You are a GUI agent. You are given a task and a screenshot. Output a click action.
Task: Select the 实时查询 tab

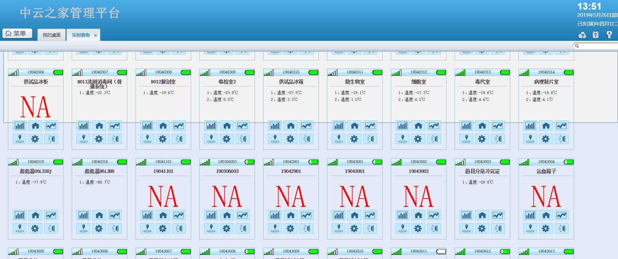click(81, 35)
